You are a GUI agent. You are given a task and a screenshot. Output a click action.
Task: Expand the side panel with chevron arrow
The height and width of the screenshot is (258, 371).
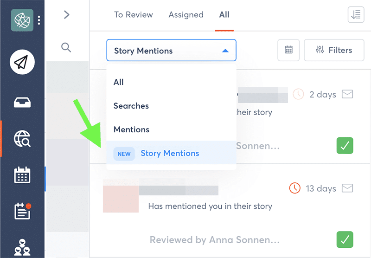pos(66,15)
